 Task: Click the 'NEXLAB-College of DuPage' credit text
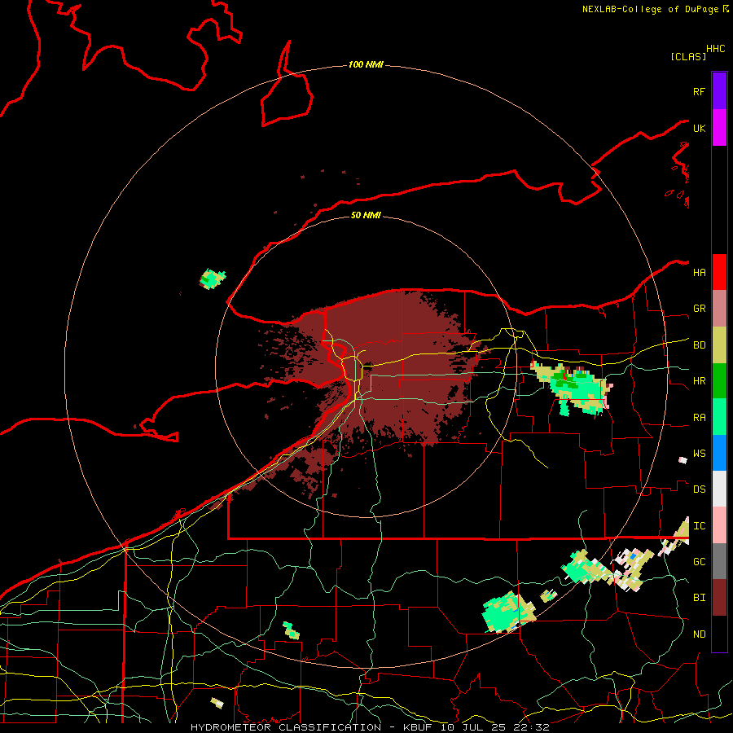coord(652,9)
